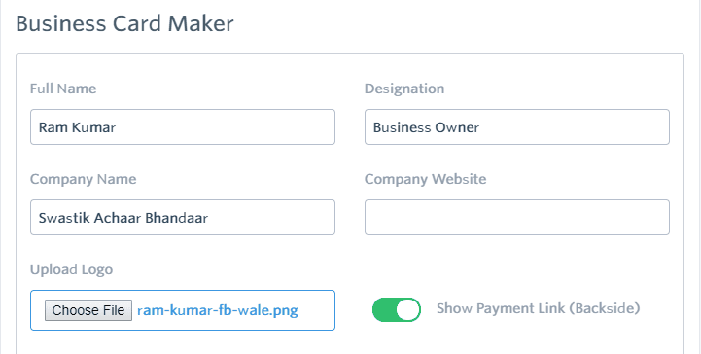701x354 pixels.
Task: Click the Choose File button
Action: [x=88, y=310]
